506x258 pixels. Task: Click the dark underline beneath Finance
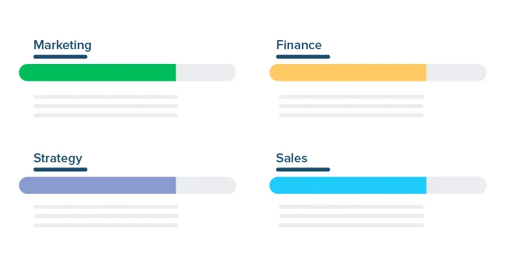303,57
